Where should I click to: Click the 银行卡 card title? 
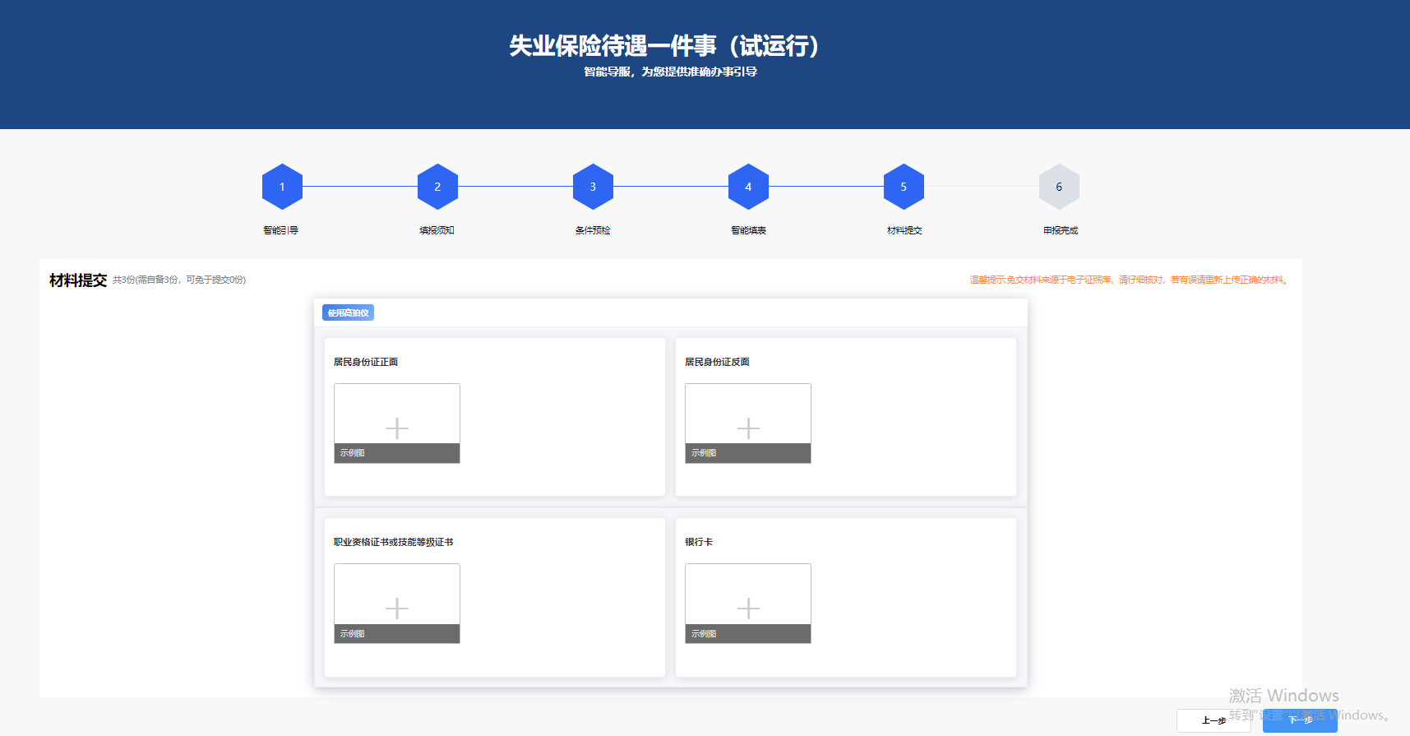click(699, 542)
